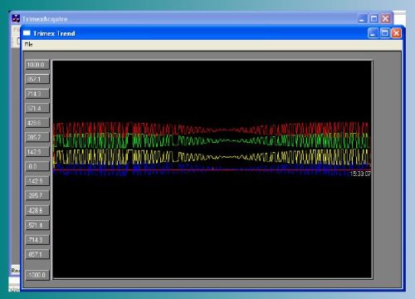The width and height of the screenshot is (415, 299).
Task: Click the 1000.0 top scale button
Action: (x=37, y=65)
